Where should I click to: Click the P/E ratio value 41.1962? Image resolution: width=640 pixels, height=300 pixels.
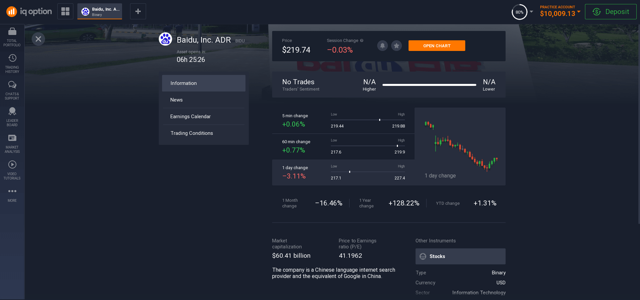(351, 256)
